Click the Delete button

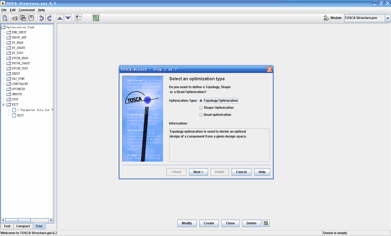click(x=251, y=223)
